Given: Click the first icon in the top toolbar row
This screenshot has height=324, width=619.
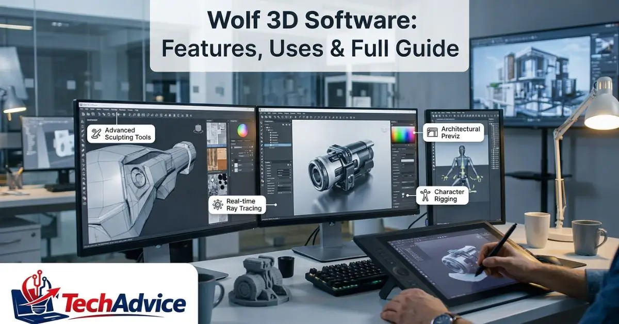Looking at the screenshot, I should (83, 114).
